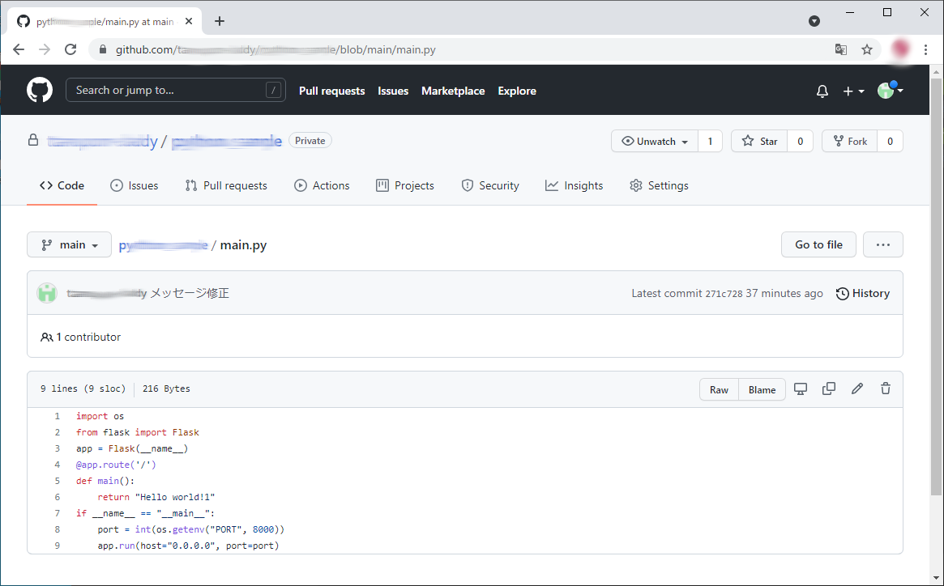This screenshot has height=586, width=944.
Task: Delete this file with trash icon
Action: coord(886,389)
